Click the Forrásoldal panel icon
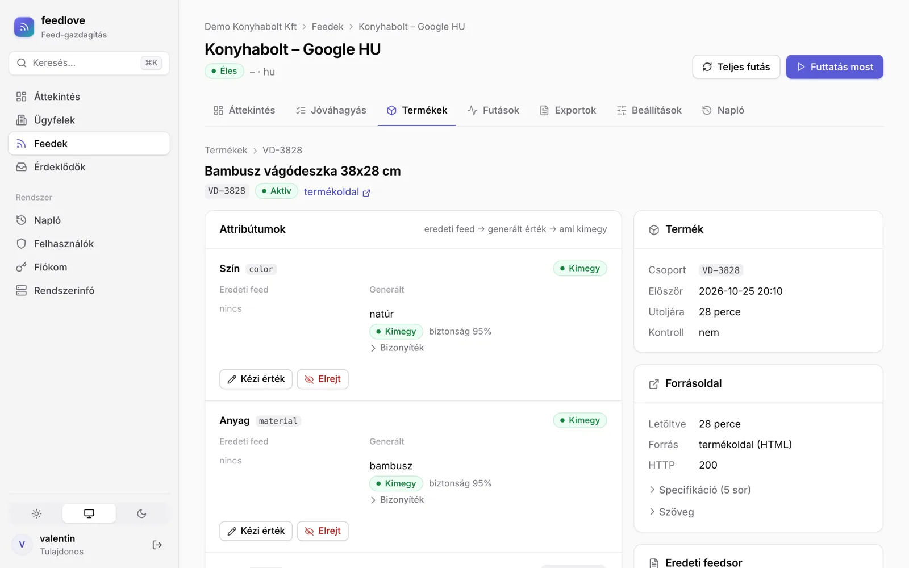 (654, 384)
